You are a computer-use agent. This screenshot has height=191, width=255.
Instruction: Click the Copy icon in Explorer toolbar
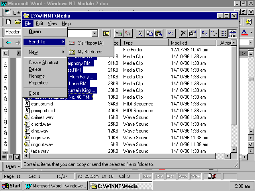click(x=149, y=34)
